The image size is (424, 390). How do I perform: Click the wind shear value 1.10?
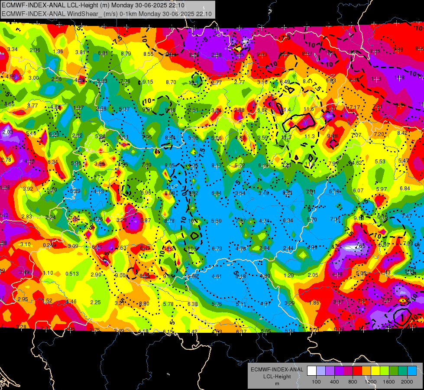(x=48, y=273)
